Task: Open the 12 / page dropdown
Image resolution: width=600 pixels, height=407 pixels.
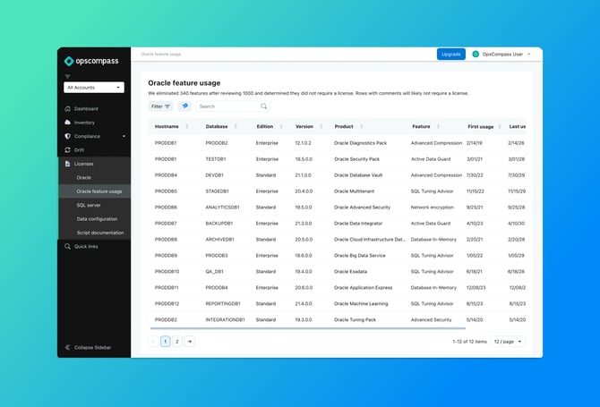Action: tap(508, 342)
